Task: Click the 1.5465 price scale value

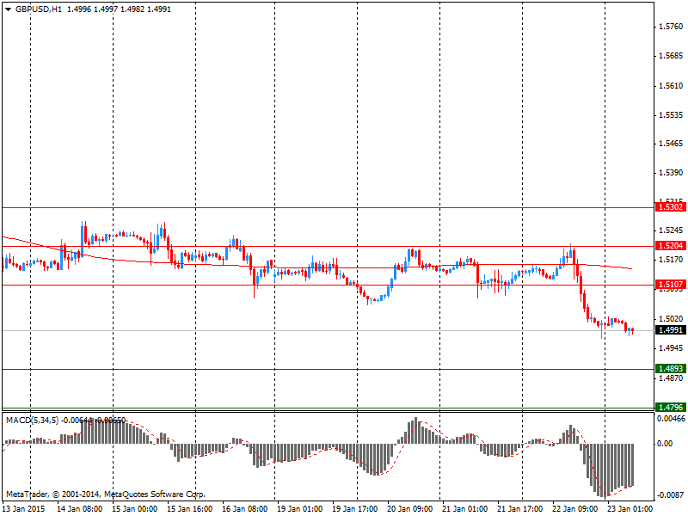Action: pyautogui.click(x=671, y=144)
